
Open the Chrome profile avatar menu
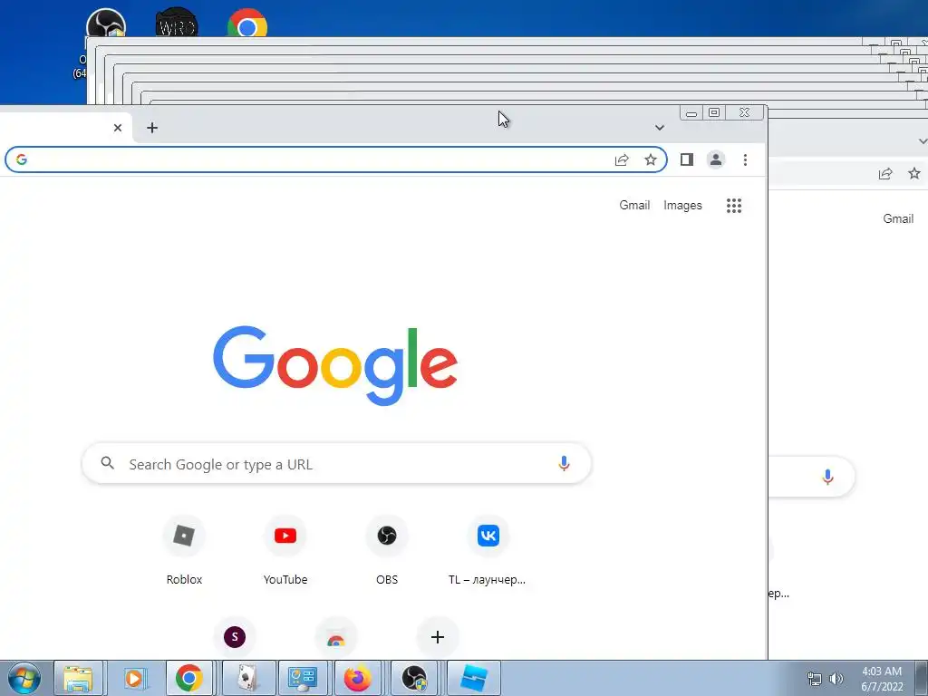(716, 159)
